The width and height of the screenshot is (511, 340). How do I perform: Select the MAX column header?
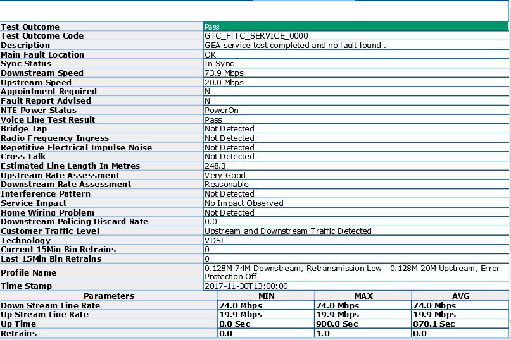point(363,296)
